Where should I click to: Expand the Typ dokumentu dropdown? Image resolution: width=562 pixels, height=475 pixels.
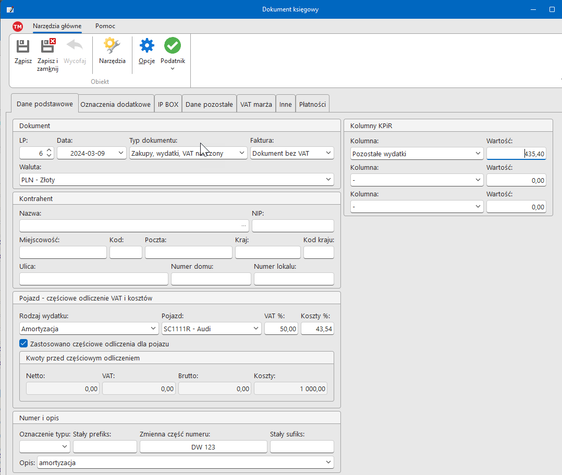coord(241,153)
